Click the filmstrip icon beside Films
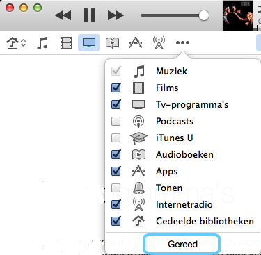This screenshot has width=261, height=255. (x=139, y=88)
